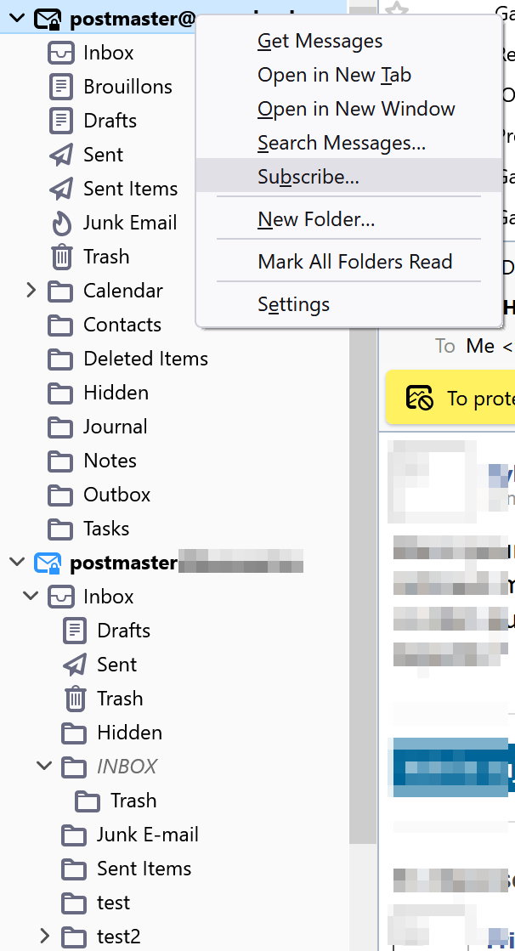515x951 pixels.
Task: Click the blue locked mail account icon
Action: pos(48,563)
